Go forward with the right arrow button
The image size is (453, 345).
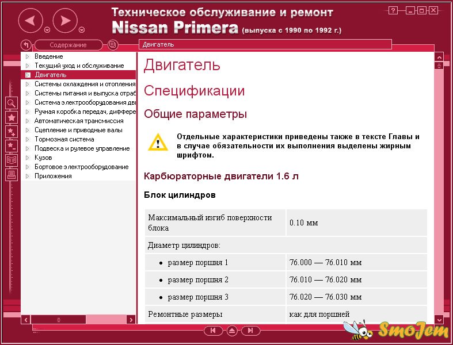pos(65,21)
